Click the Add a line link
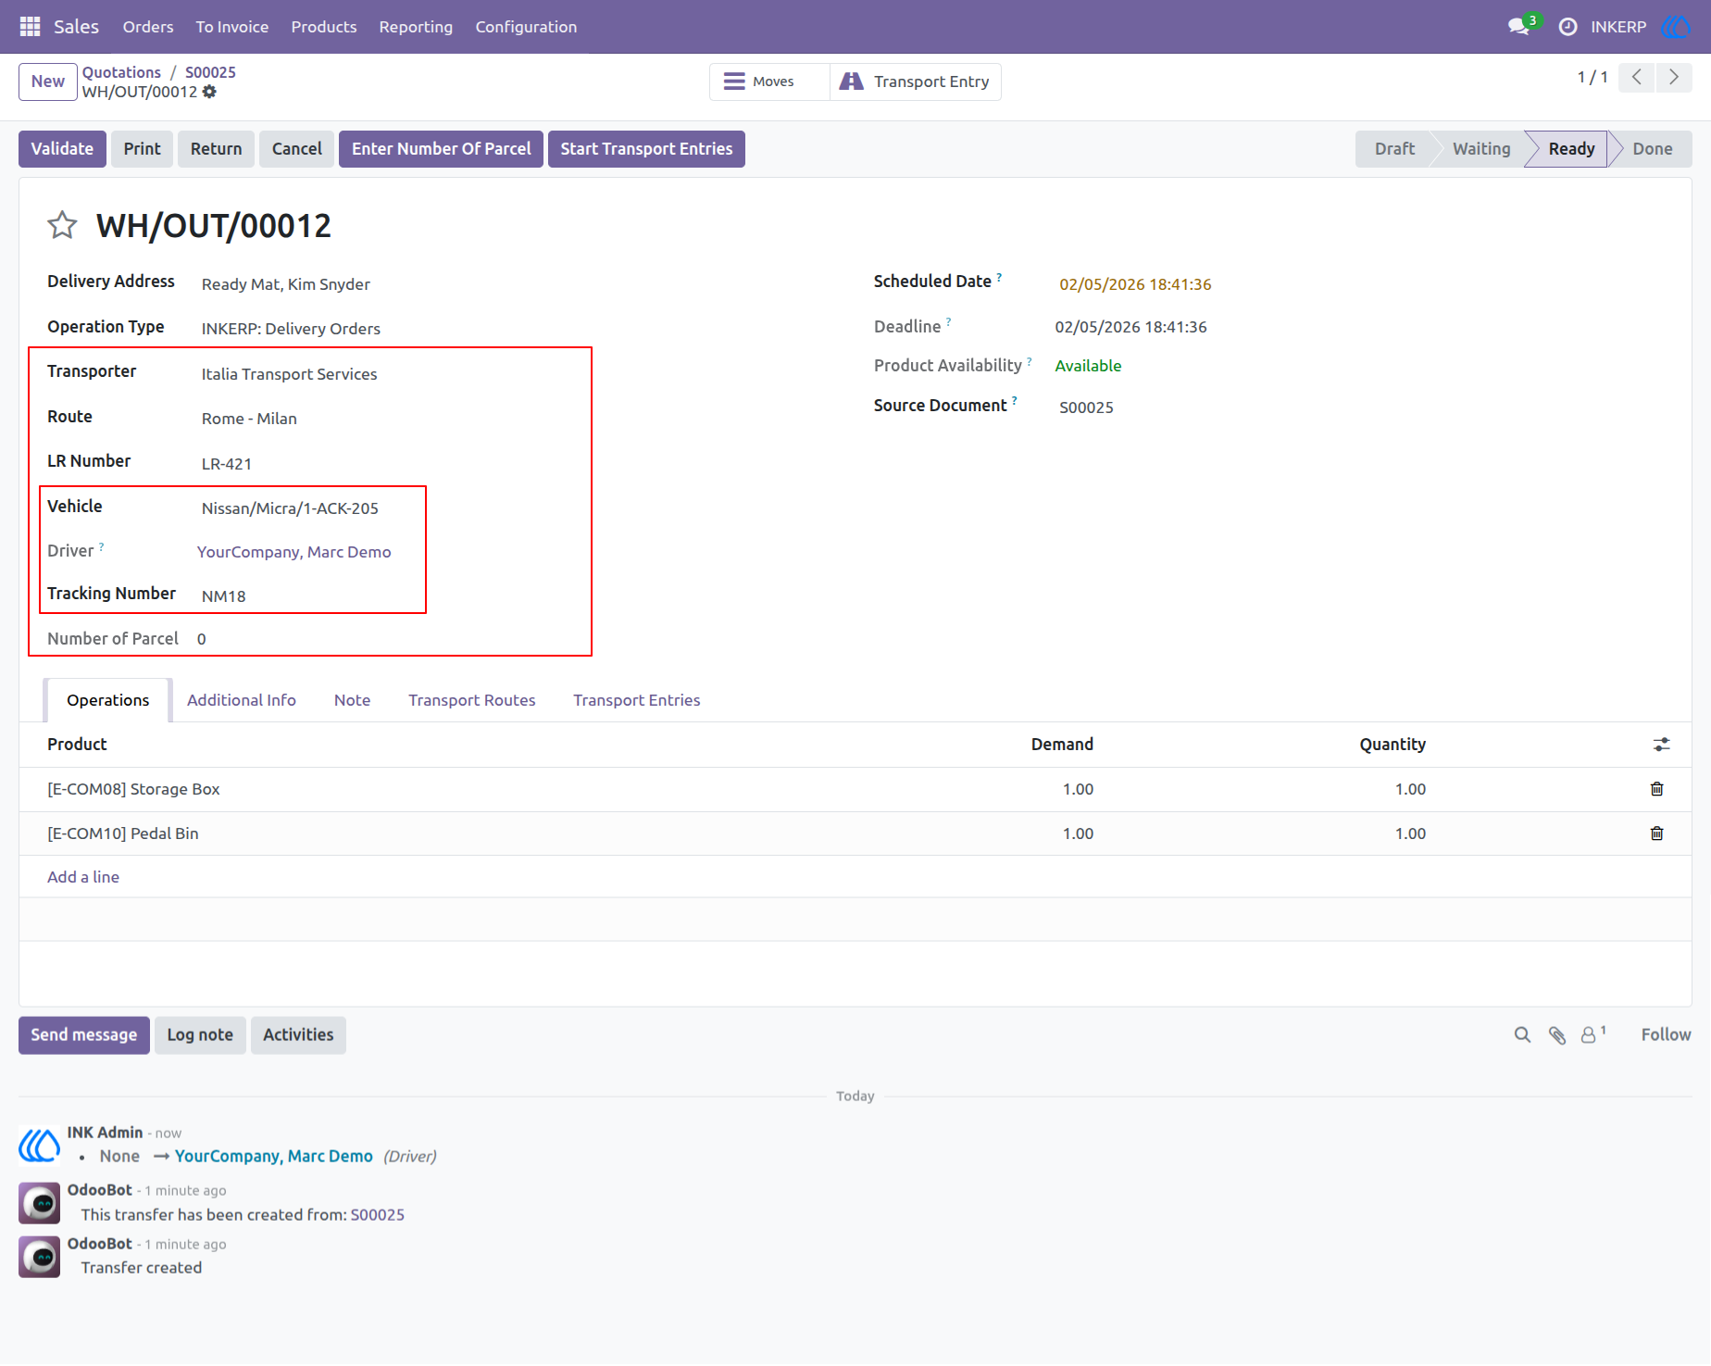The width and height of the screenshot is (1711, 1366). pyautogui.click(x=83, y=877)
